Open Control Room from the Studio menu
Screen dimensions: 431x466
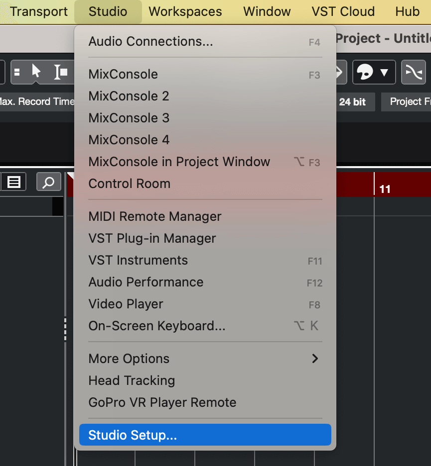(129, 184)
